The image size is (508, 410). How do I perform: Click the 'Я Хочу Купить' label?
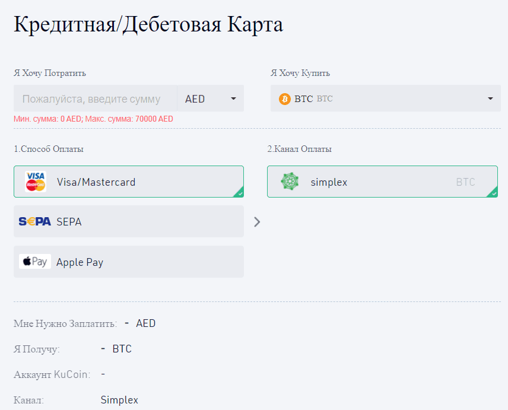click(x=300, y=73)
